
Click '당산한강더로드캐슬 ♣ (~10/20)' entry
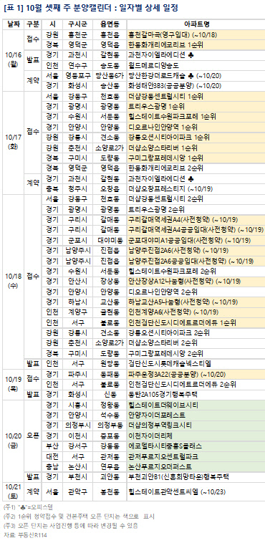pyautogui.click(x=175, y=76)
